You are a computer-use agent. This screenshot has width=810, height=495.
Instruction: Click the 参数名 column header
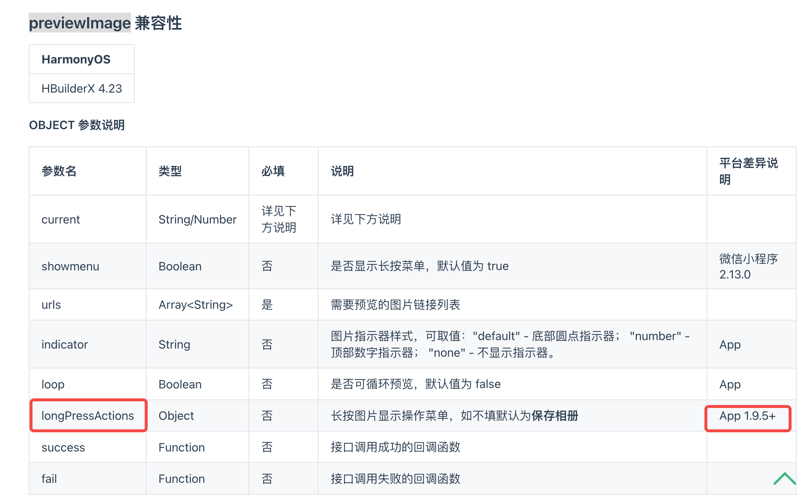[59, 171]
